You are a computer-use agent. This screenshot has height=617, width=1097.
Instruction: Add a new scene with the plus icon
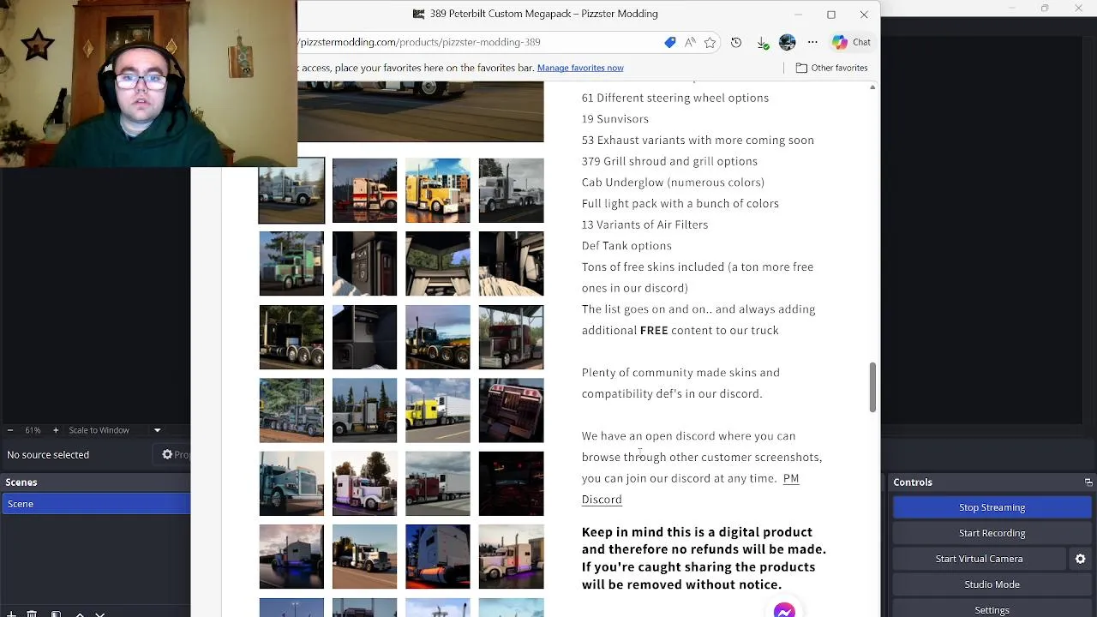pyautogui.click(x=10, y=614)
